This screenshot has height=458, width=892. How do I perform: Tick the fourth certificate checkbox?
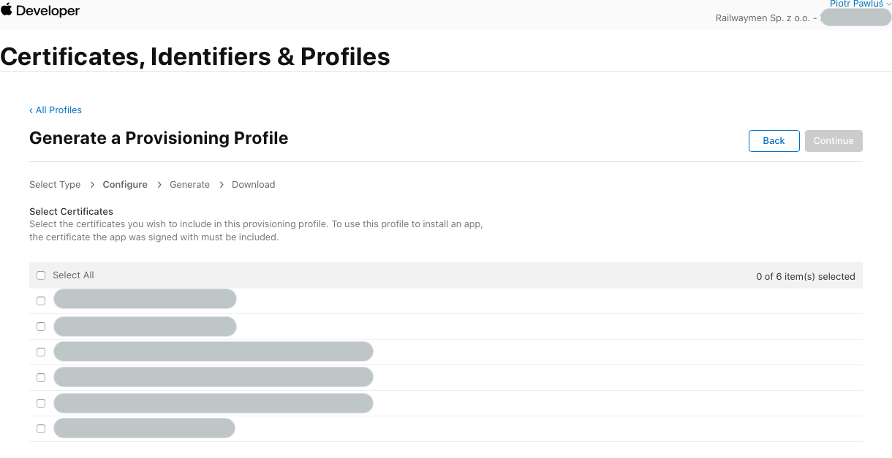pos(41,378)
